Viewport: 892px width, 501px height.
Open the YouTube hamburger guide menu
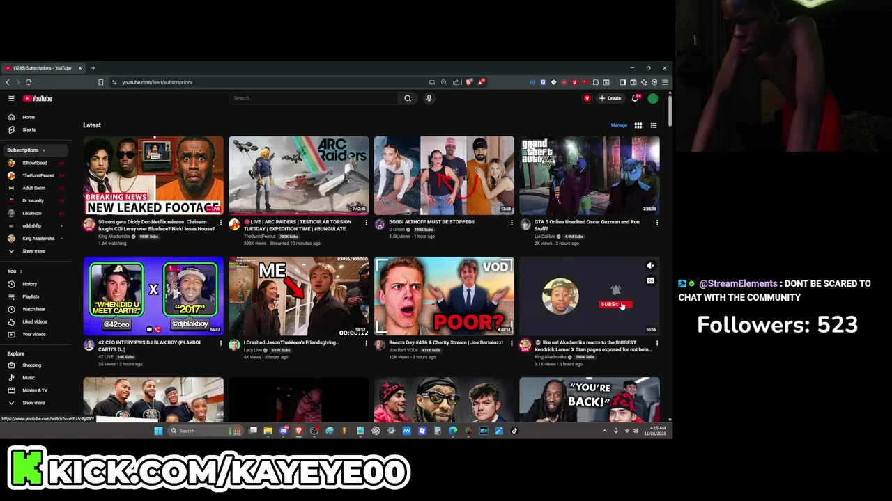(11, 98)
